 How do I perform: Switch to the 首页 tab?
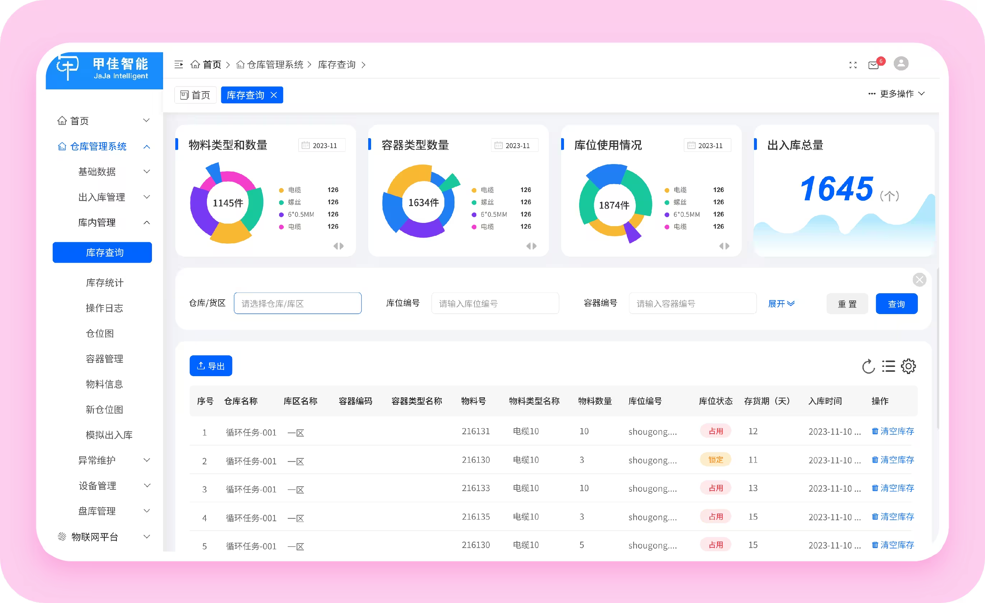pyautogui.click(x=195, y=95)
